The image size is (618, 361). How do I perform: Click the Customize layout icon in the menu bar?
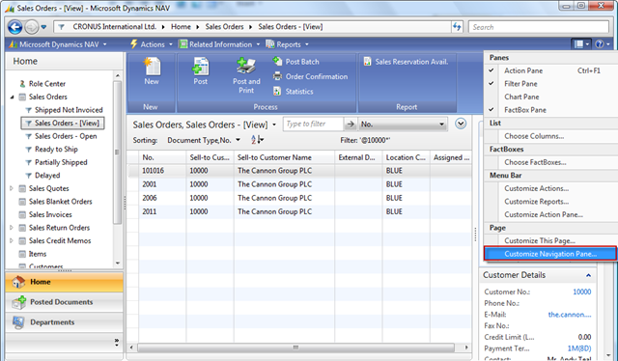tap(581, 44)
